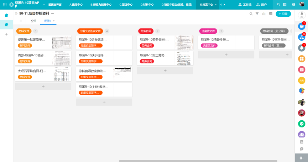The image size is (308, 162).
Task: Open the statistics bar chart icon
Action: point(264,14)
